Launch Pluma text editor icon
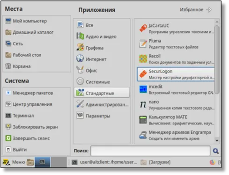This screenshot has height=175, width=229. (x=143, y=44)
